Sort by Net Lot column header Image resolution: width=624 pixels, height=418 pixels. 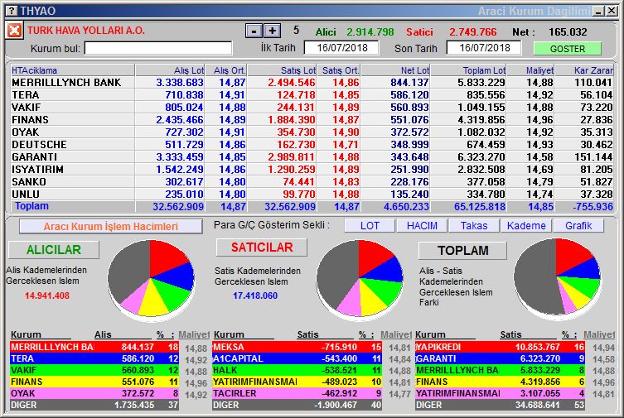click(395, 70)
